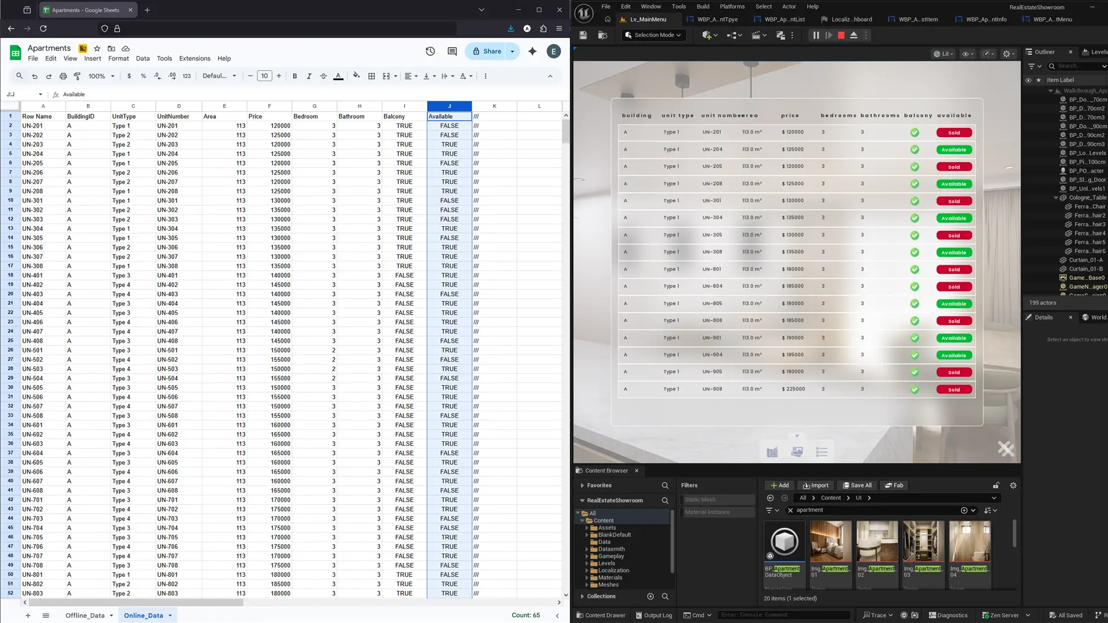Eject from player controller icon
Viewport: 1108px width, 623px height.
[854, 35]
